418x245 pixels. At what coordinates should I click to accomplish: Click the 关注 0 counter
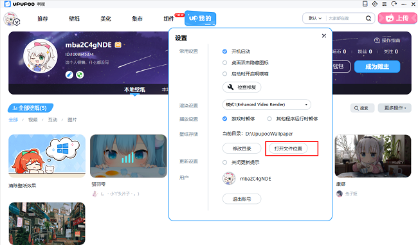tap(390, 51)
